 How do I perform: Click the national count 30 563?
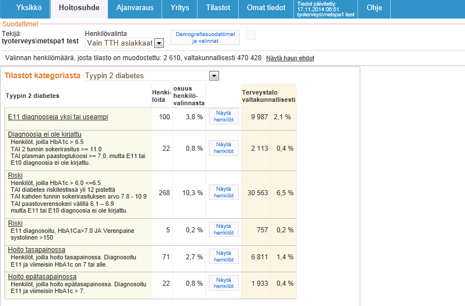point(258,193)
